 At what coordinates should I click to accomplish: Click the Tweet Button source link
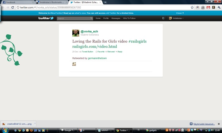click(x=88, y=52)
